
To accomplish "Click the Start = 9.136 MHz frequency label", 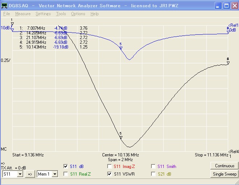I will [28, 155].
